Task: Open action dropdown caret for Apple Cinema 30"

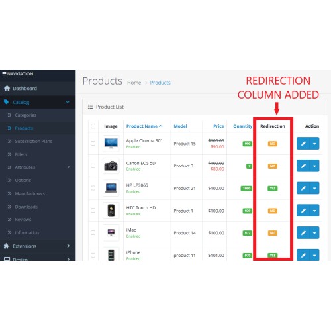Action: coord(314,144)
